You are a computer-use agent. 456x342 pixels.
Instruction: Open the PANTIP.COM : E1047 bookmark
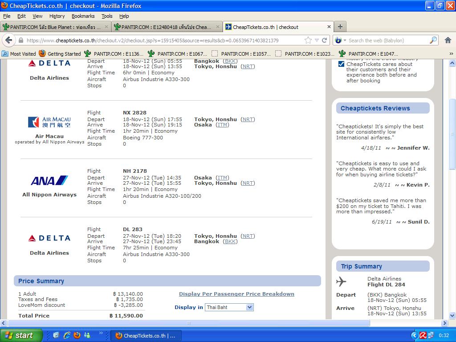click(x=368, y=54)
